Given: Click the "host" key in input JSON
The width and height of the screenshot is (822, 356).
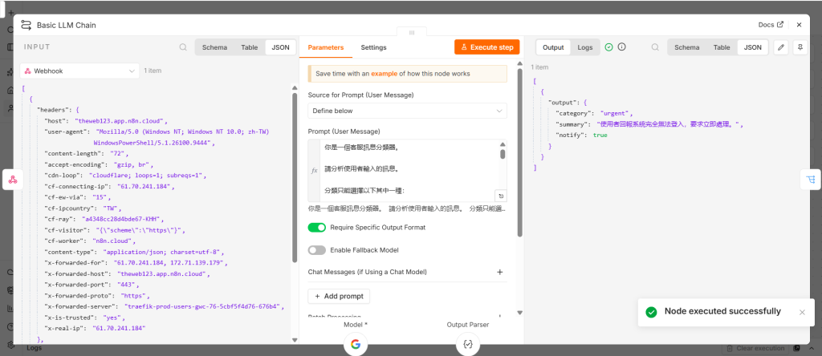Looking at the screenshot, I should pyautogui.click(x=55, y=121).
